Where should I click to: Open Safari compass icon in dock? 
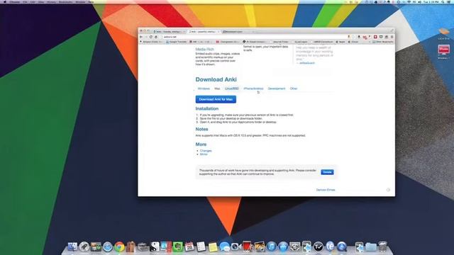(107, 246)
